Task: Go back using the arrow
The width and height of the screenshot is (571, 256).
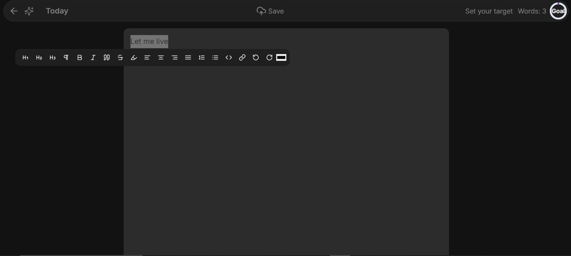Action: pos(14,11)
